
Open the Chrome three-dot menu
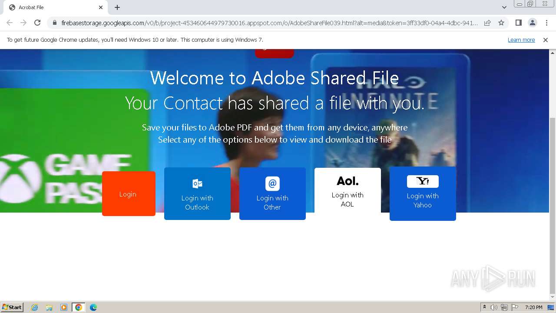point(546,23)
